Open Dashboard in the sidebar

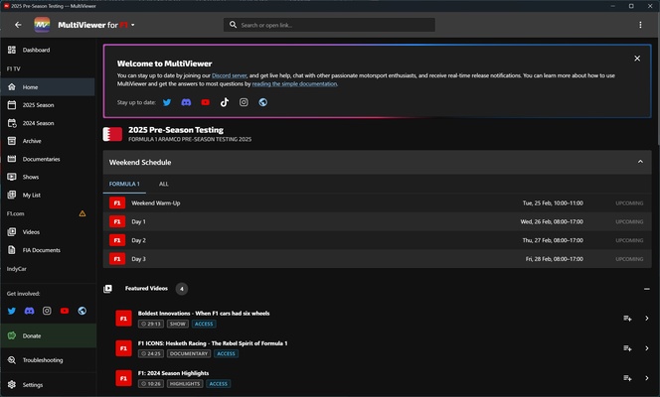pos(48,50)
